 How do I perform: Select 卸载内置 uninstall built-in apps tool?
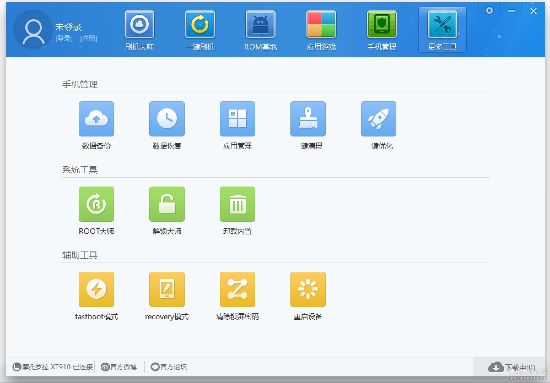(x=237, y=204)
